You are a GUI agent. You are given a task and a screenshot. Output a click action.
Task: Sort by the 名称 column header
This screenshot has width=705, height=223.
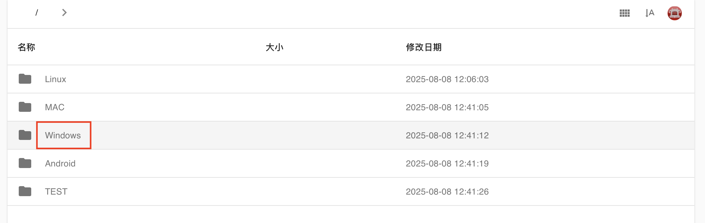tap(27, 47)
